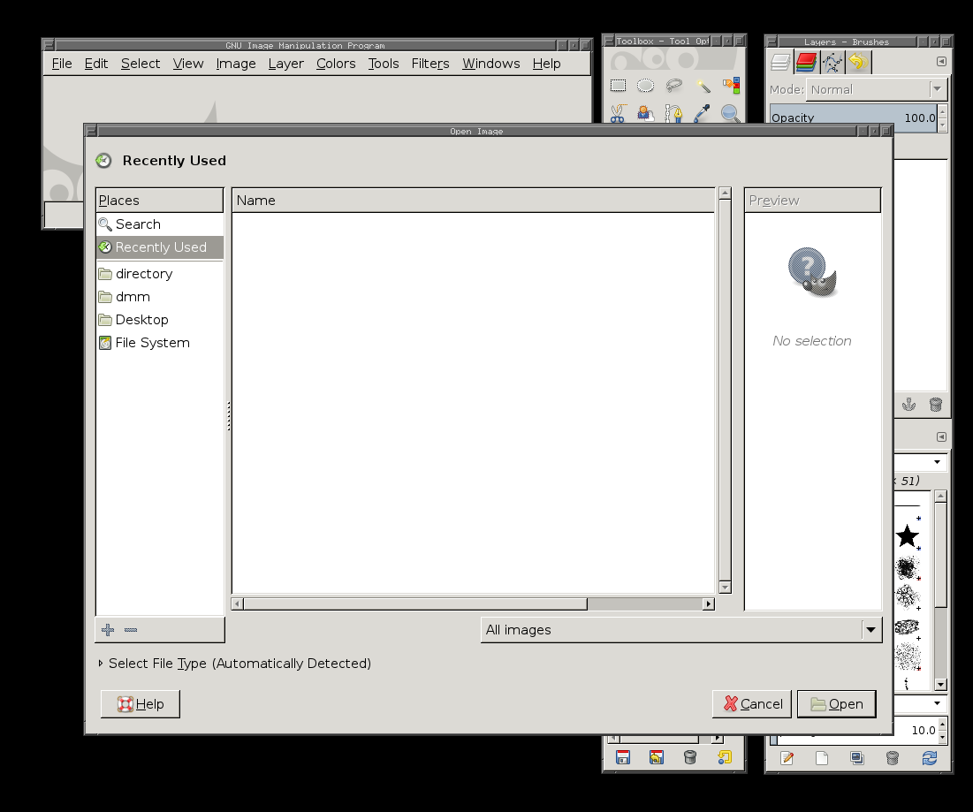Screen dimensions: 973x812
Task: Click the refresh brushes icon
Action: (929, 757)
